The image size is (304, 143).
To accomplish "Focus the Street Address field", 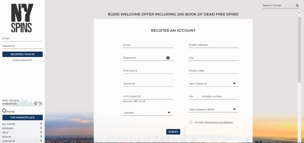I will tap(214, 45).
